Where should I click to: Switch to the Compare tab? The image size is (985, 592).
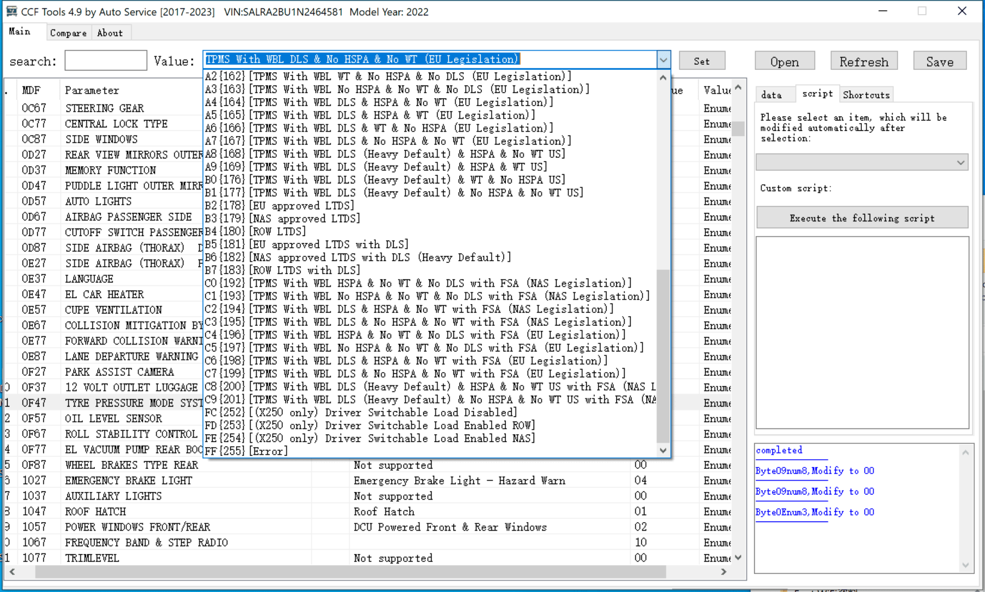[68, 33]
